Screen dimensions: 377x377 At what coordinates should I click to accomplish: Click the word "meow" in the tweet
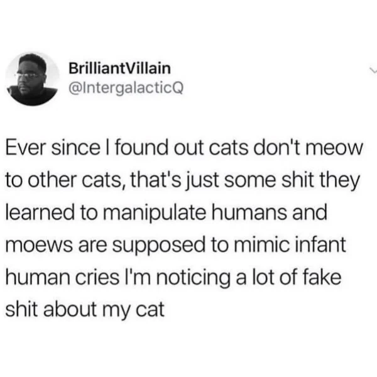coord(334,148)
